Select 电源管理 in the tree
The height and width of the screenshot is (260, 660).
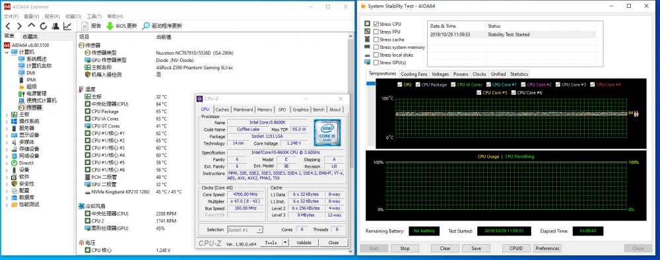(x=32, y=94)
